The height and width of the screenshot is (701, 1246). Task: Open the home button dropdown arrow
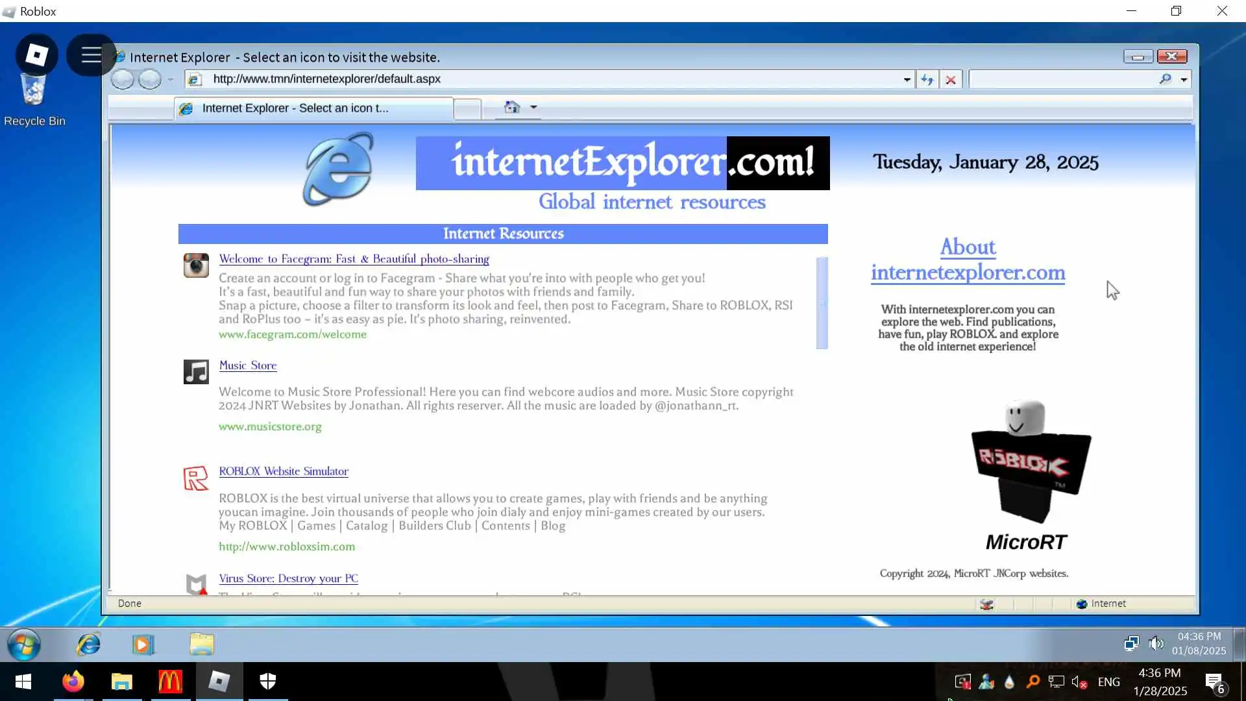point(533,107)
